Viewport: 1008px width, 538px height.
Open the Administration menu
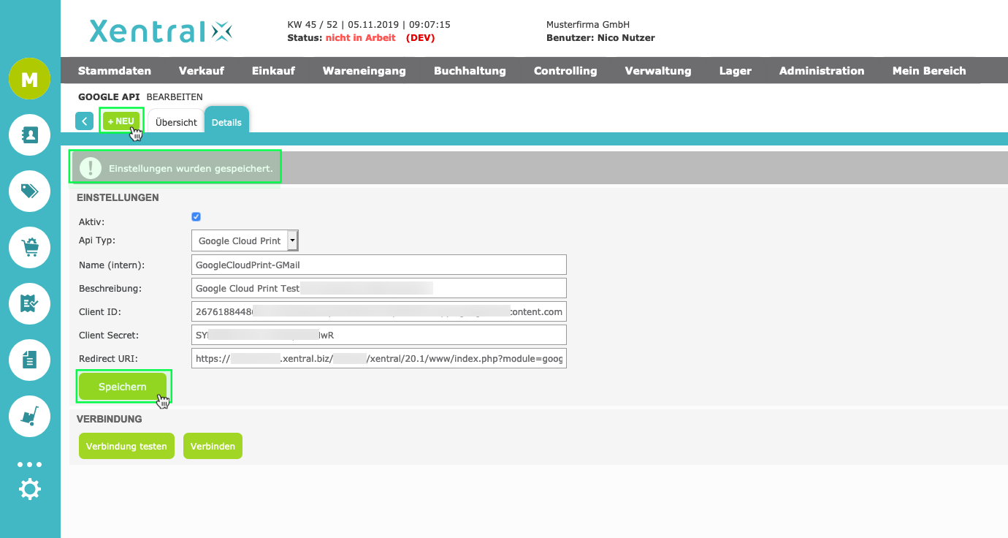pyautogui.click(x=821, y=71)
